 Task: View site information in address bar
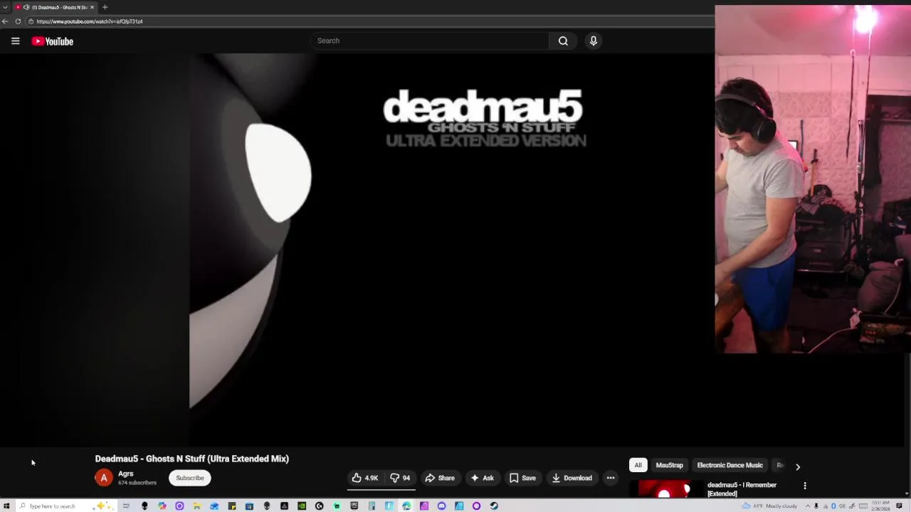coord(31,21)
